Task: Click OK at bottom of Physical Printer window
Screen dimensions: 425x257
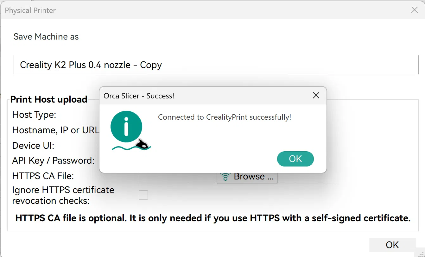Action: (x=392, y=245)
